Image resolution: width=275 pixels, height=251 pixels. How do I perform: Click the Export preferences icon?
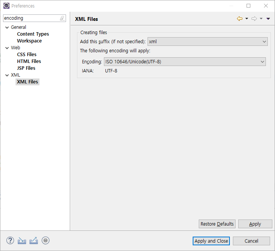[x=34, y=240]
